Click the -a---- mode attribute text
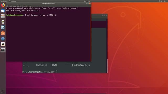The width and height of the screenshot is (168, 94). [25, 65]
